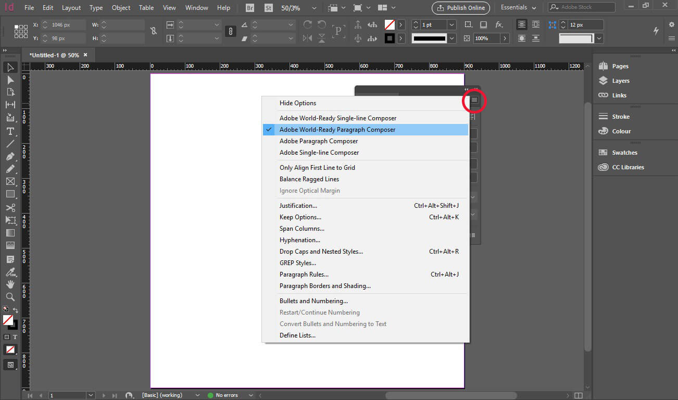The image size is (678, 400).
Task: Toggle formatting affects text button
Action: pos(15,337)
